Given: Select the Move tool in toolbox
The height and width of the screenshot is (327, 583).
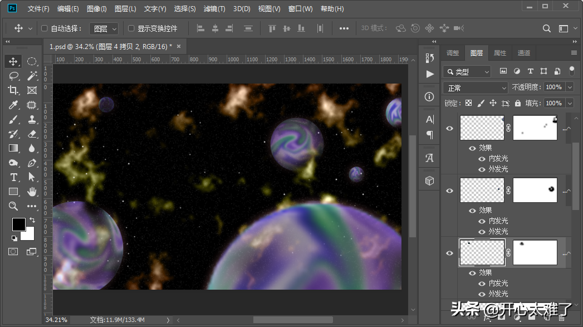Looking at the screenshot, I should point(13,61).
